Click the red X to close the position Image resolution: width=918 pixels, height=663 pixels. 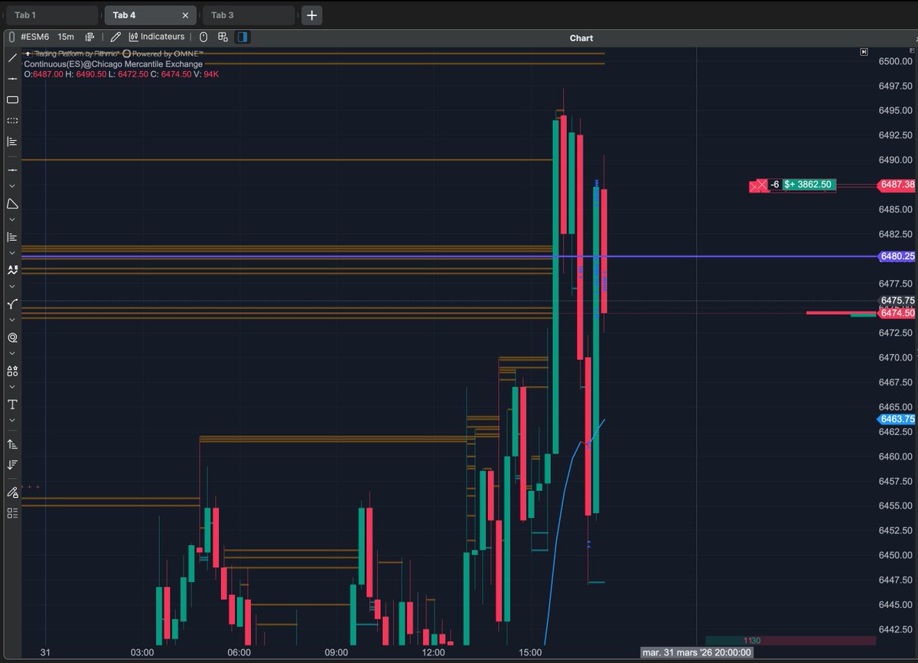(761, 184)
